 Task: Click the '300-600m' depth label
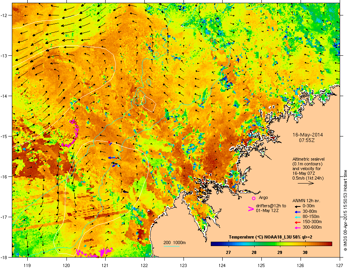point(312,227)
